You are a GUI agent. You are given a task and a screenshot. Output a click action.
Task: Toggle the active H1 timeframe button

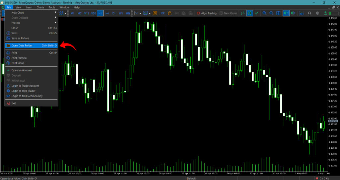(x=100, y=13)
